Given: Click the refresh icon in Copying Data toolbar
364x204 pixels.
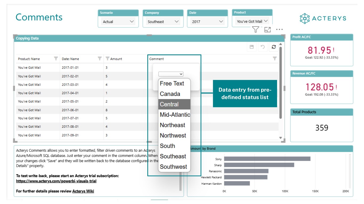Looking at the screenshot, I should (x=274, y=47).
